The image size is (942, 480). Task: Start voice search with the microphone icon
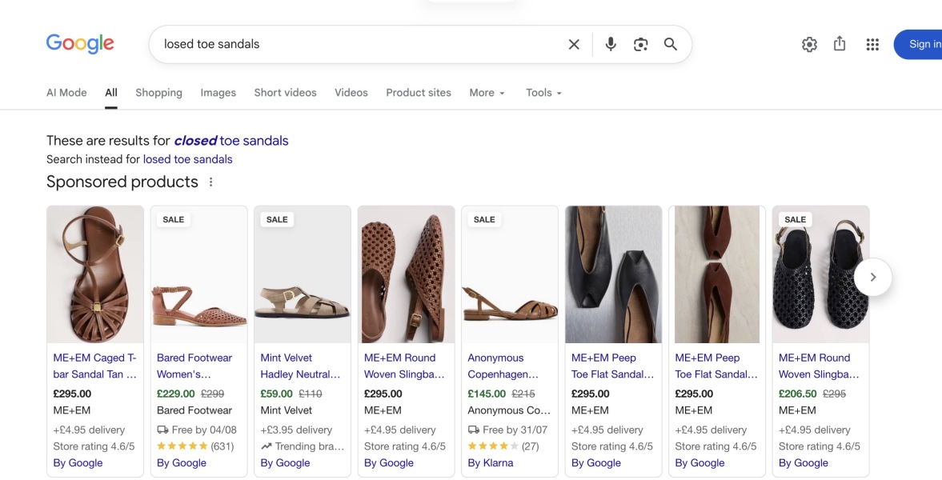[x=611, y=44]
